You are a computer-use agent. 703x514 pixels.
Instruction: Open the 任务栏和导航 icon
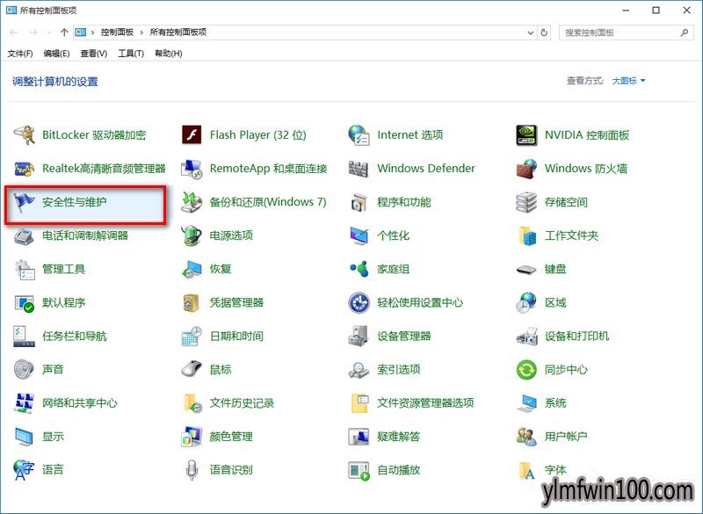tap(25, 337)
